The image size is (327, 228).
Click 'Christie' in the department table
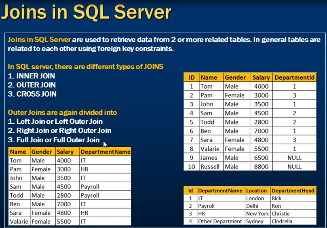pyautogui.click(x=293, y=213)
